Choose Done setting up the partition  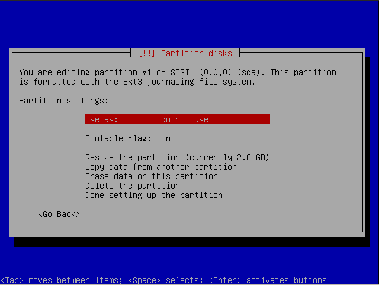[154, 195]
